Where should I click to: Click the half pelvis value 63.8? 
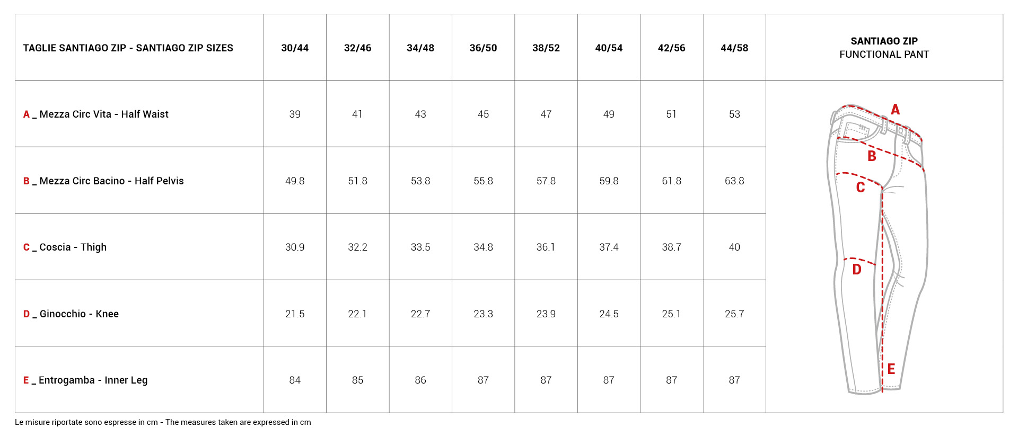click(x=734, y=181)
